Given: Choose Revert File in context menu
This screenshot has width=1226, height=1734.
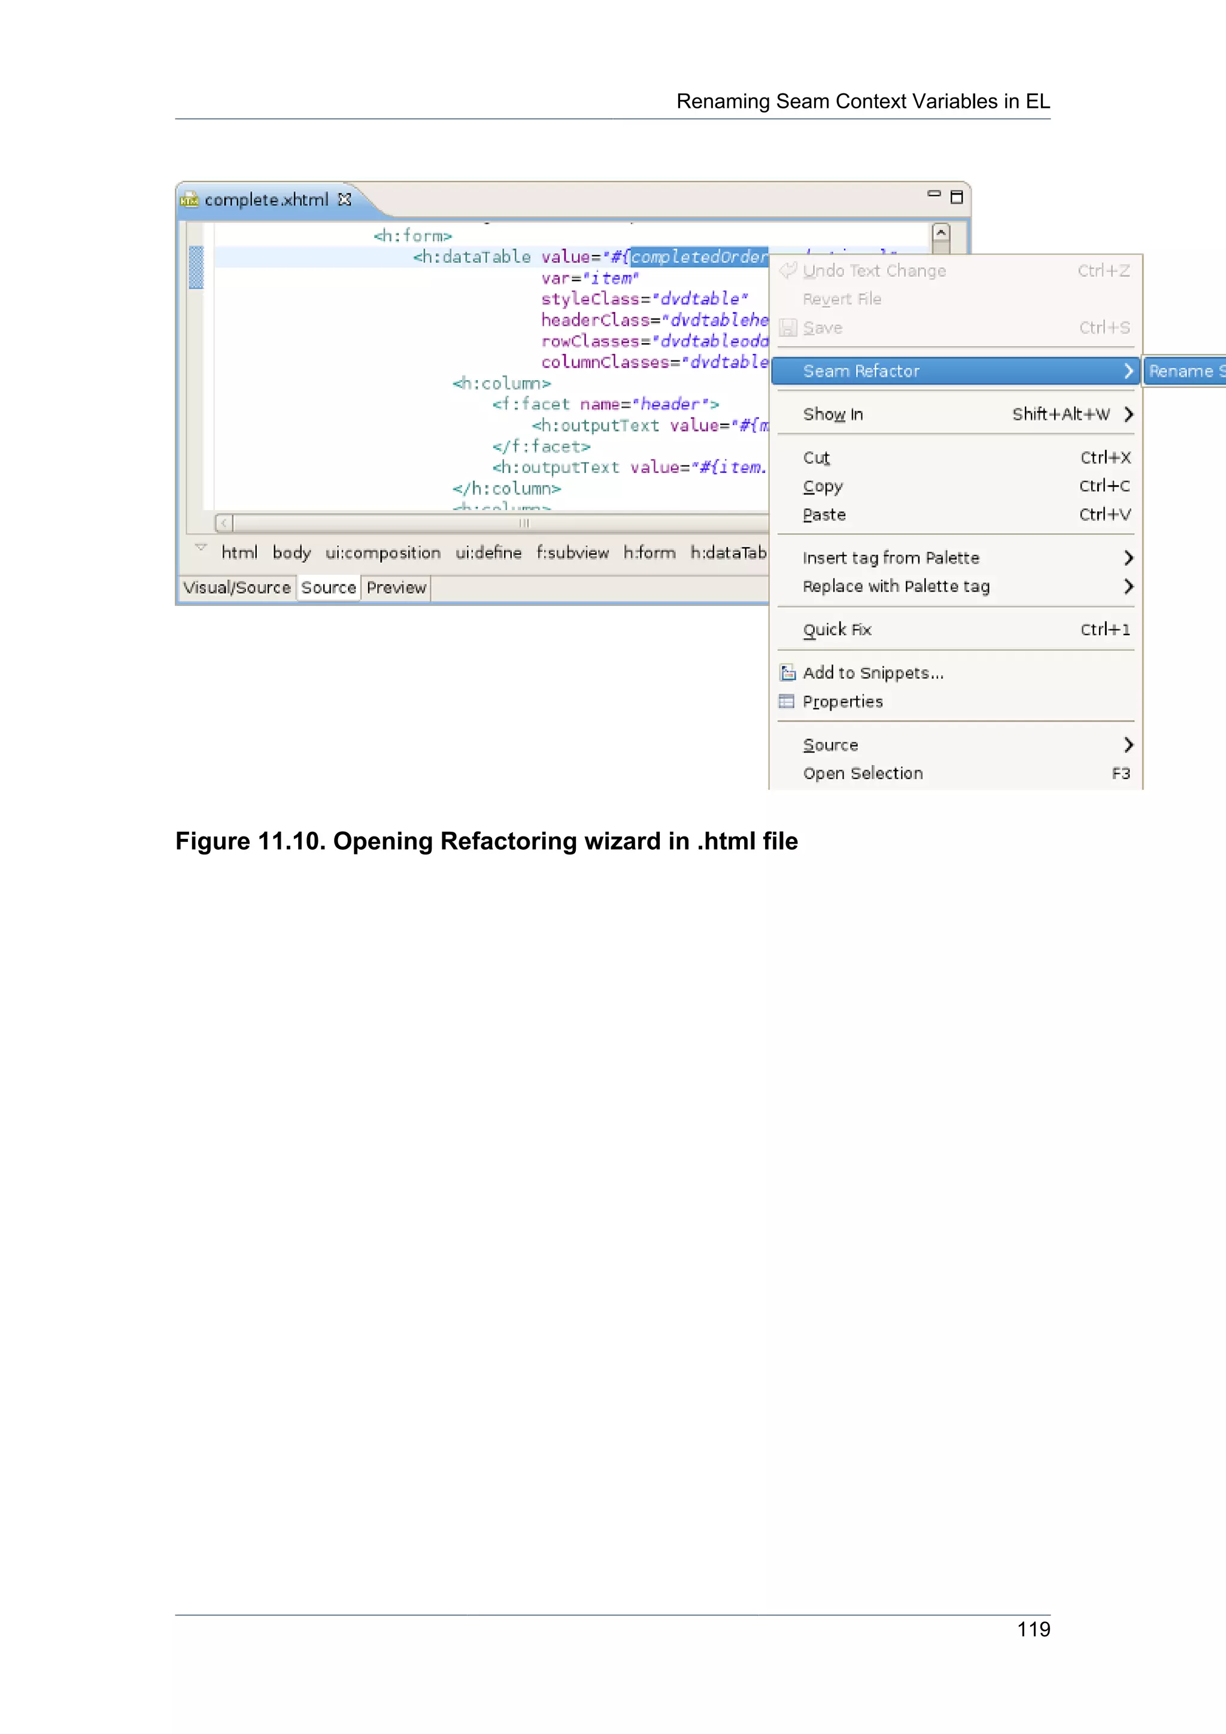Looking at the screenshot, I should coord(955,299).
